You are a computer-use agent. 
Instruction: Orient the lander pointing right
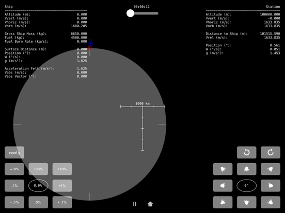tap(271, 186)
